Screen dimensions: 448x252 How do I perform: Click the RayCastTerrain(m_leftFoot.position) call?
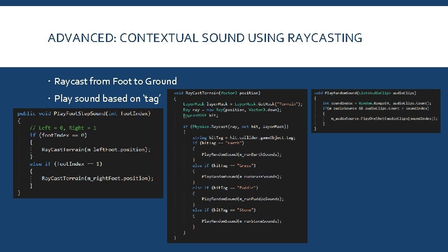[96, 149]
